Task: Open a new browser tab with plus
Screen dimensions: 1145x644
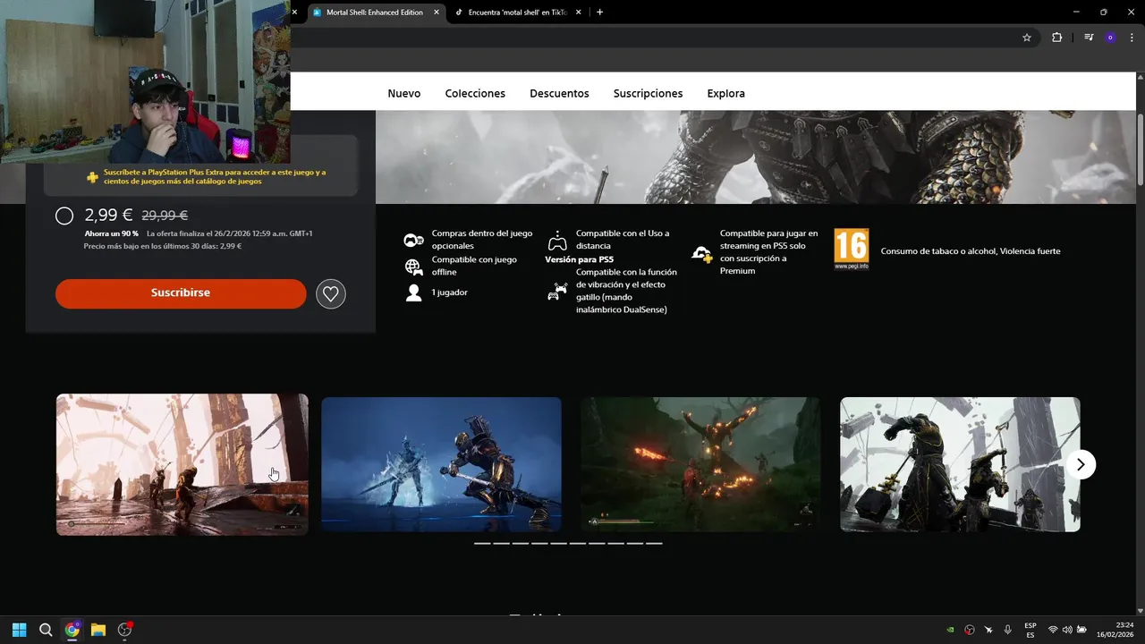Action: click(599, 13)
